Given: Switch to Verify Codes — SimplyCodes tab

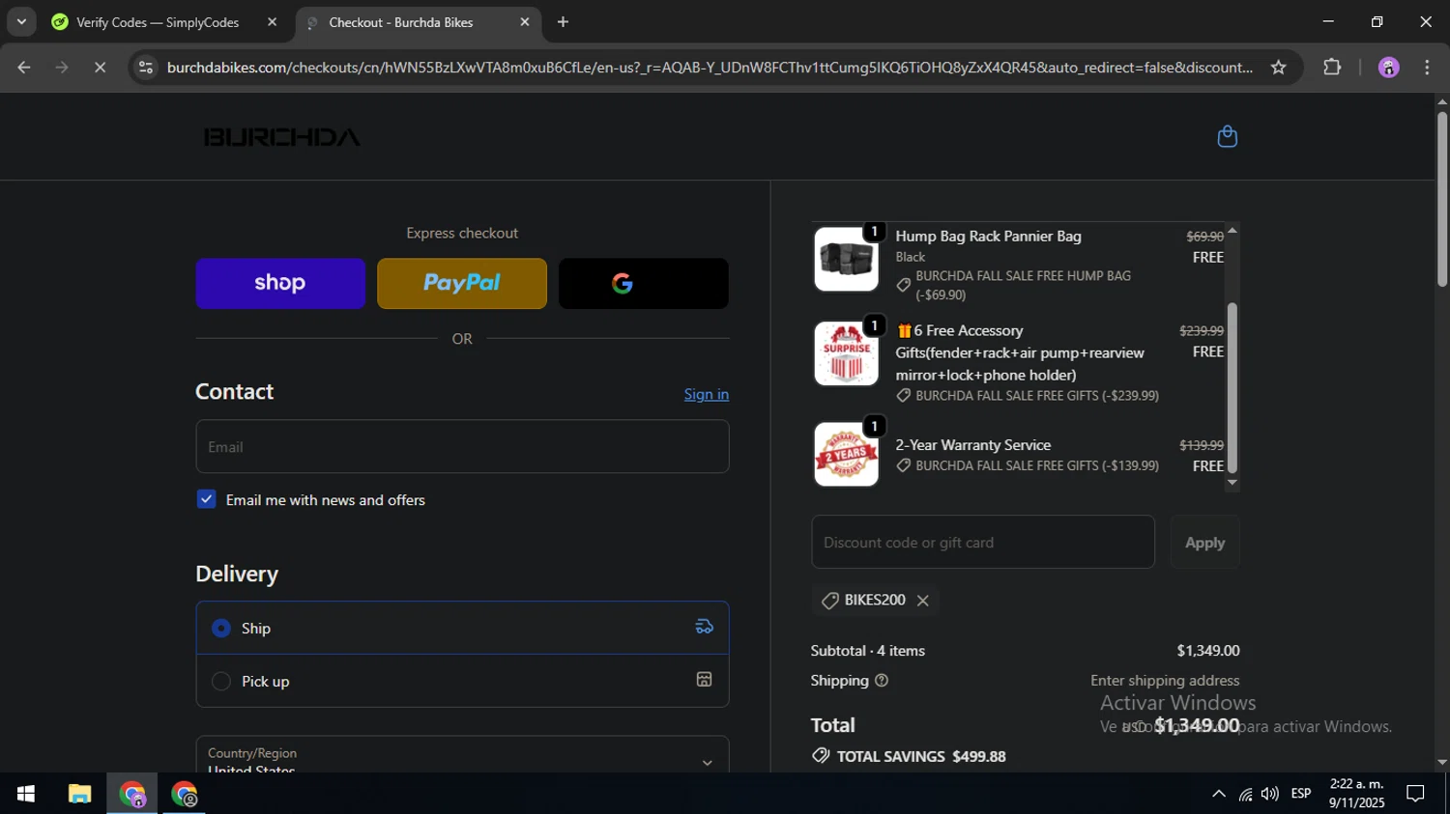Looking at the screenshot, I should coord(157,22).
